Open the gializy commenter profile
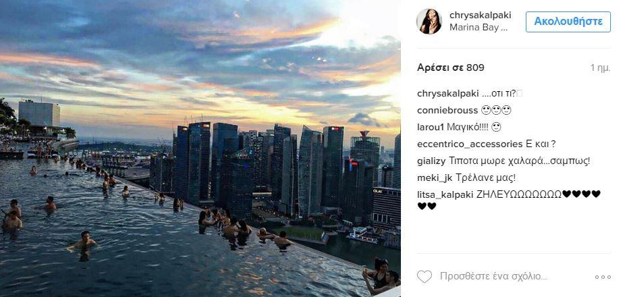This screenshot has height=297, width=625. 432,161
